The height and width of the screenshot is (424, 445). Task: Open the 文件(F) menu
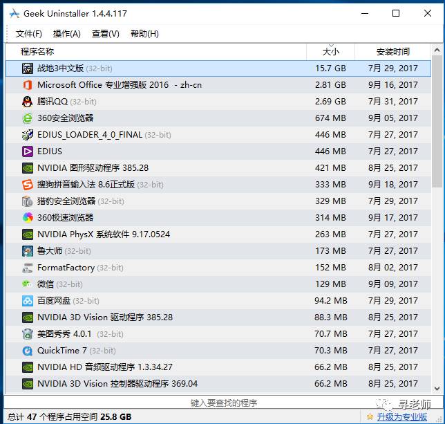[x=28, y=34]
